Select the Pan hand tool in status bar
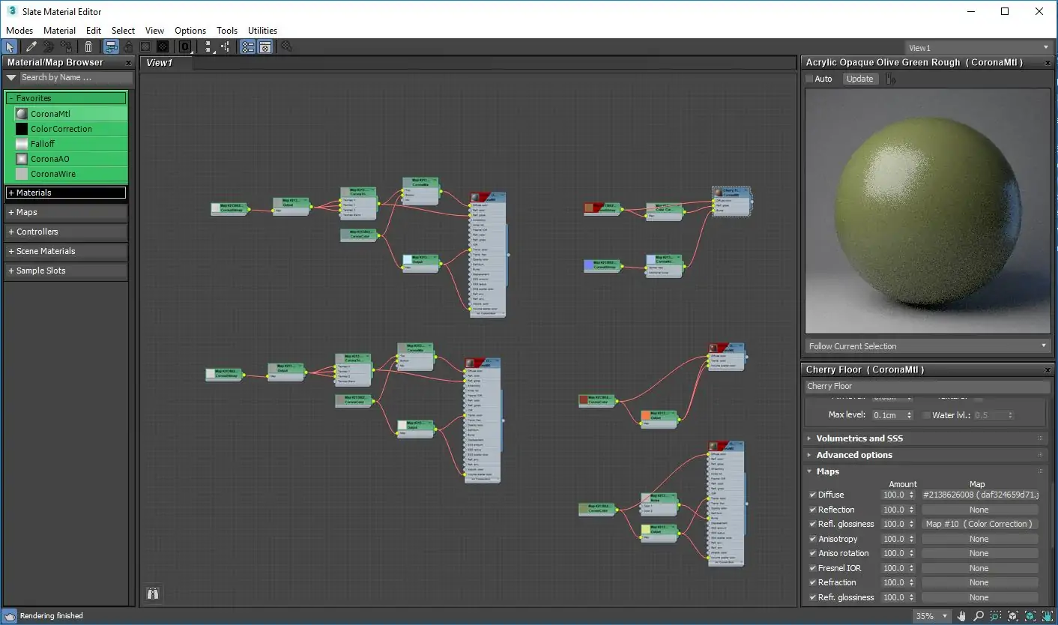Image resolution: width=1058 pixels, height=625 pixels. [961, 616]
